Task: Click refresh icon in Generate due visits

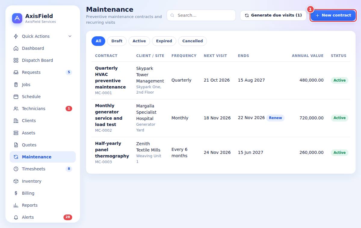Action: click(247, 15)
